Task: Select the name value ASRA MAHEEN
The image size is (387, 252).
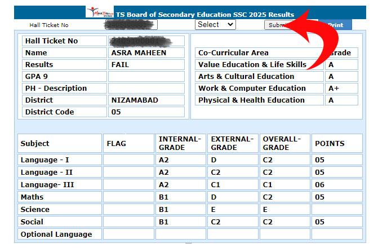Action: coord(139,53)
